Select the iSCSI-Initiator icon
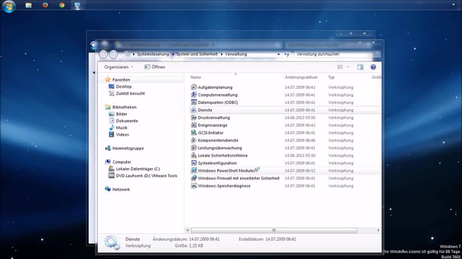Screen dimensions: 462x259 193,132
